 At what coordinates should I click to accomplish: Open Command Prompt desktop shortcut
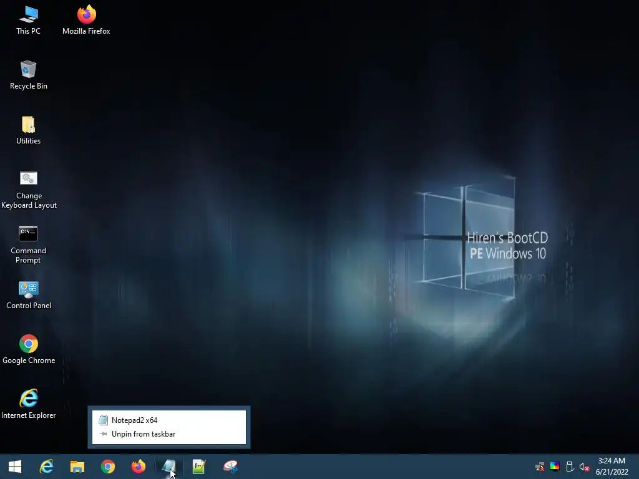pos(28,244)
